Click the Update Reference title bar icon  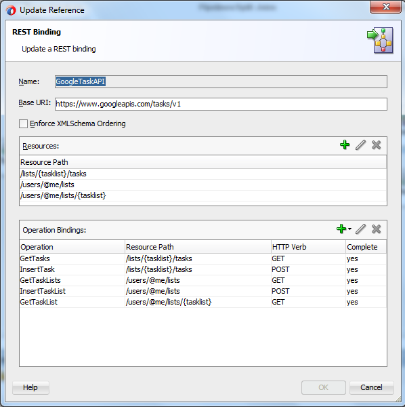pyautogui.click(x=11, y=10)
